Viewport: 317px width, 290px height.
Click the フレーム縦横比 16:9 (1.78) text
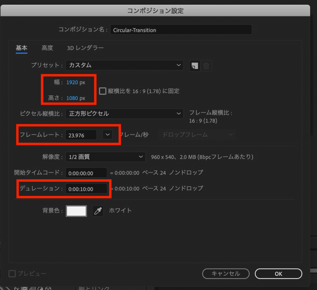pos(211,117)
